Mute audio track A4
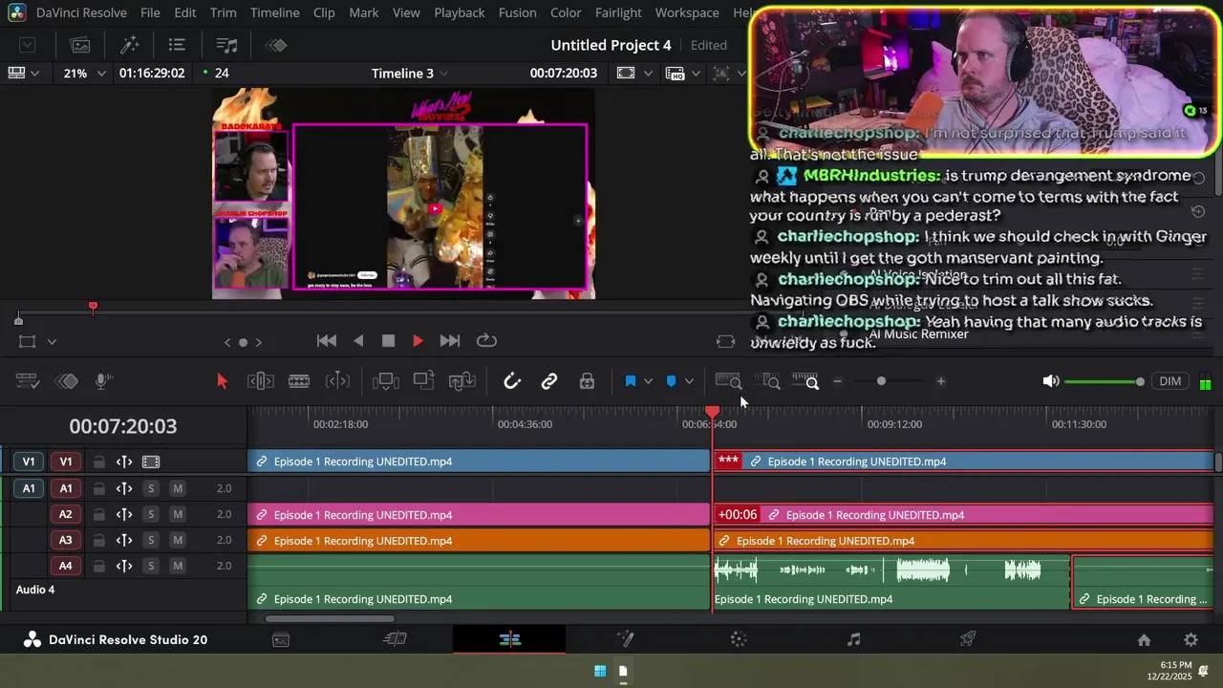This screenshot has height=688, width=1223. click(x=178, y=566)
